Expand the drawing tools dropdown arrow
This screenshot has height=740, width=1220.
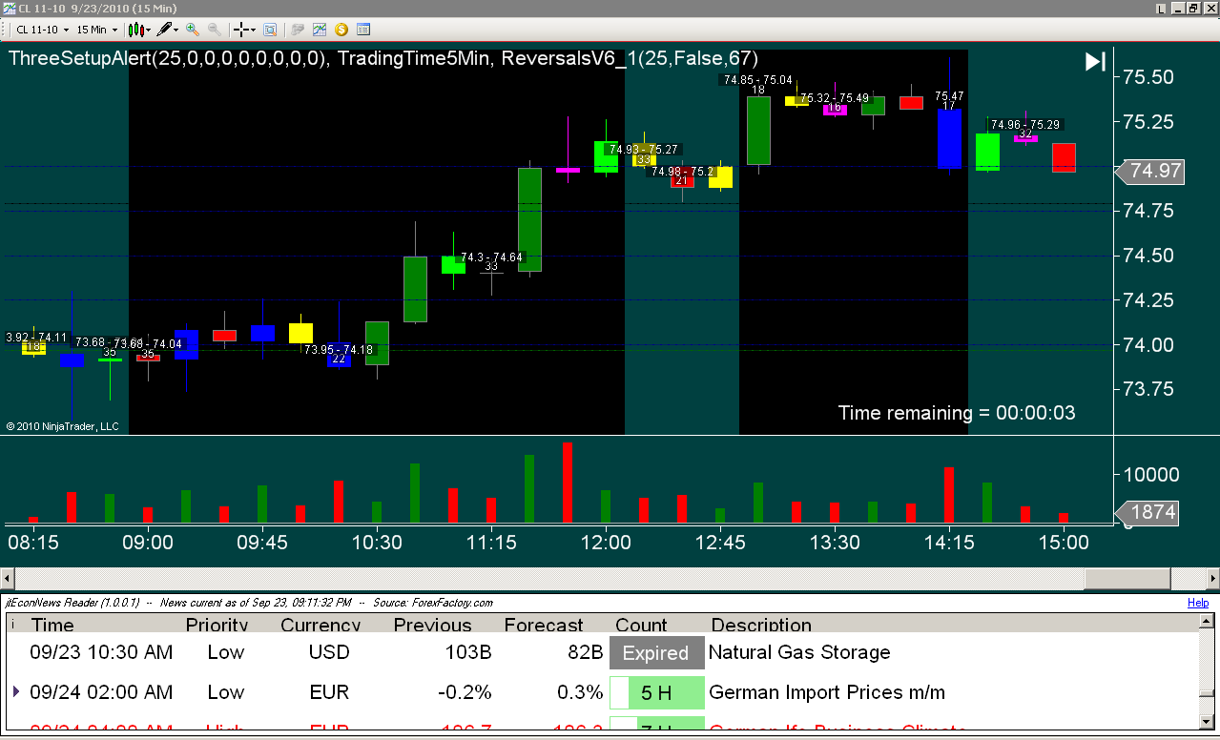(177, 30)
